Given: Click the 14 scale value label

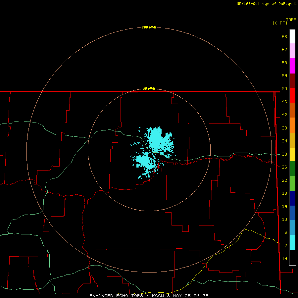Looking at the screenshot, I should (284, 206).
